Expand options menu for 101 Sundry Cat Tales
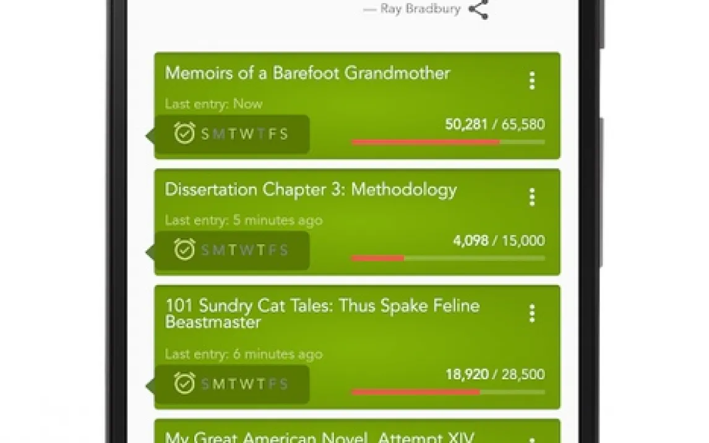709x443 pixels. pyautogui.click(x=531, y=314)
